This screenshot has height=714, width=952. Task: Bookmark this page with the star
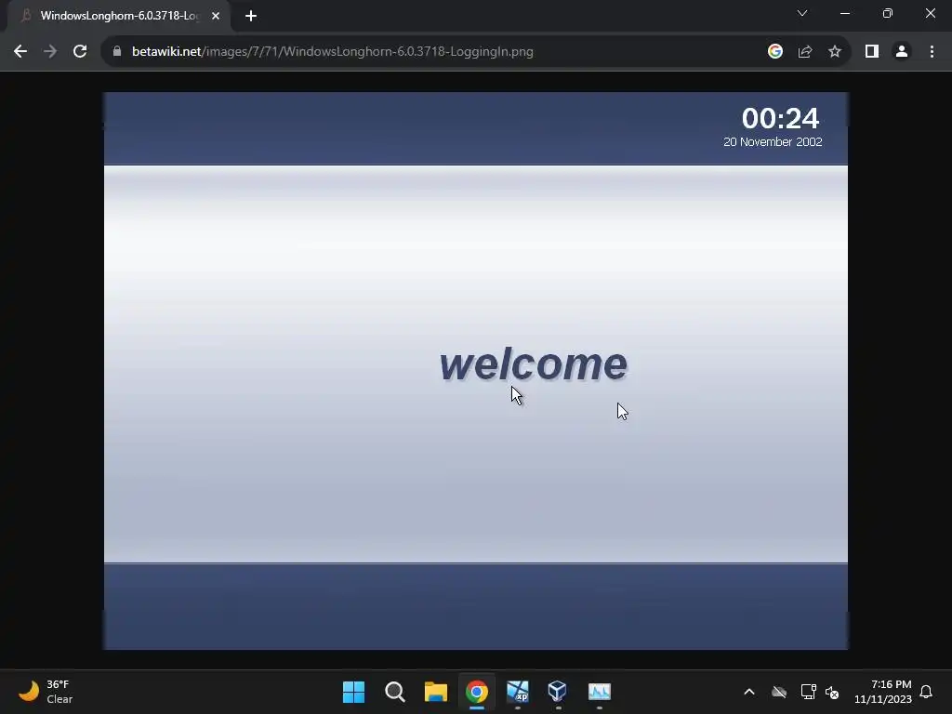pyautogui.click(x=835, y=52)
